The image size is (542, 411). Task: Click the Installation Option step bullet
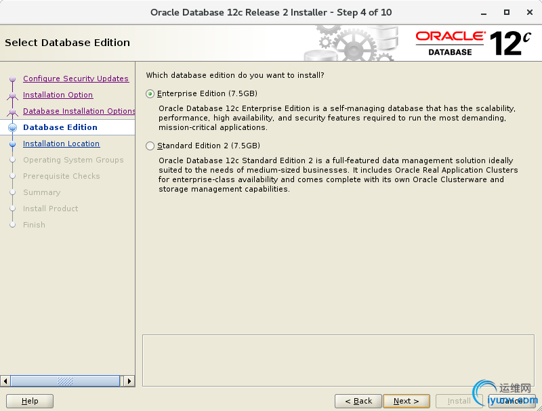coord(13,95)
